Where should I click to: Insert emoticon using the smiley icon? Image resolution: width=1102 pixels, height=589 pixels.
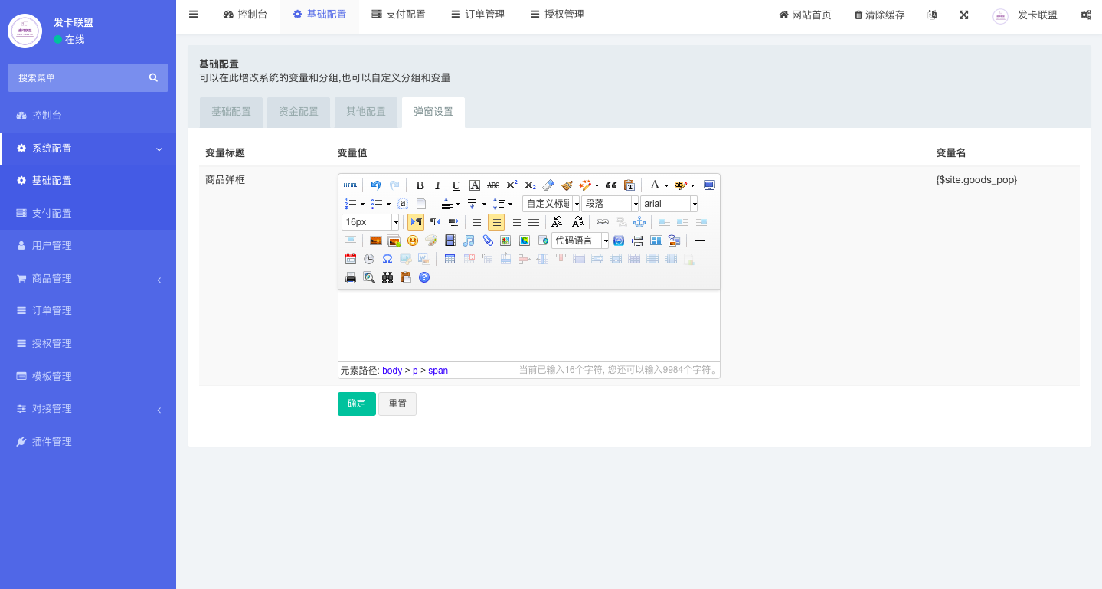pos(413,241)
